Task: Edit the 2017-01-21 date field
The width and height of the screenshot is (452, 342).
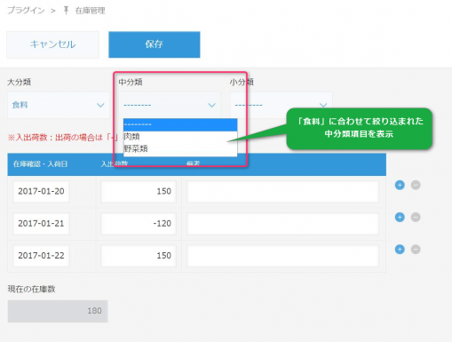Action: [x=41, y=223]
